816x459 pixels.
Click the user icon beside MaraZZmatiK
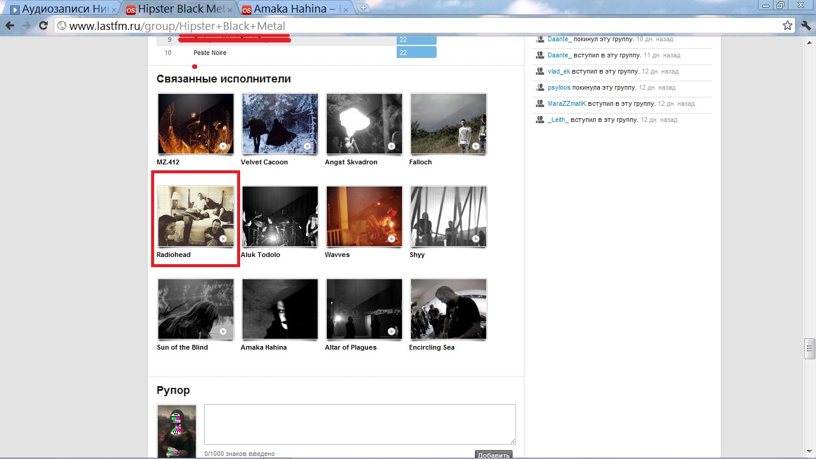(x=540, y=103)
